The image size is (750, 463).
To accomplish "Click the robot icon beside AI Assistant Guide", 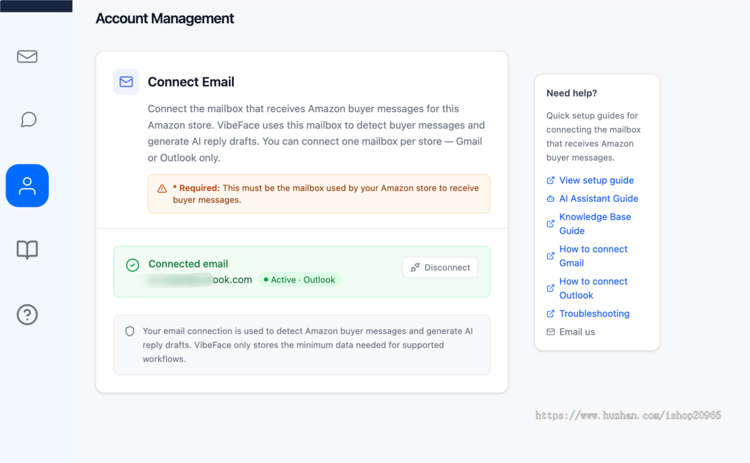I will (x=551, y=199).
